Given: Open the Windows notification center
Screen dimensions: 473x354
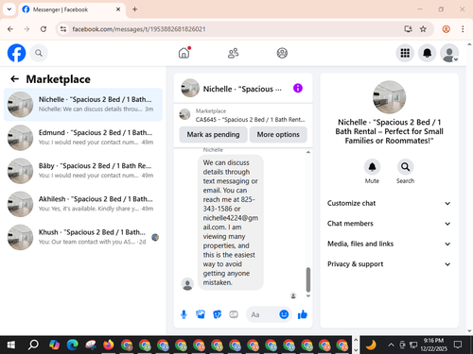Looking at the screenshot, I should click(458, 346).
